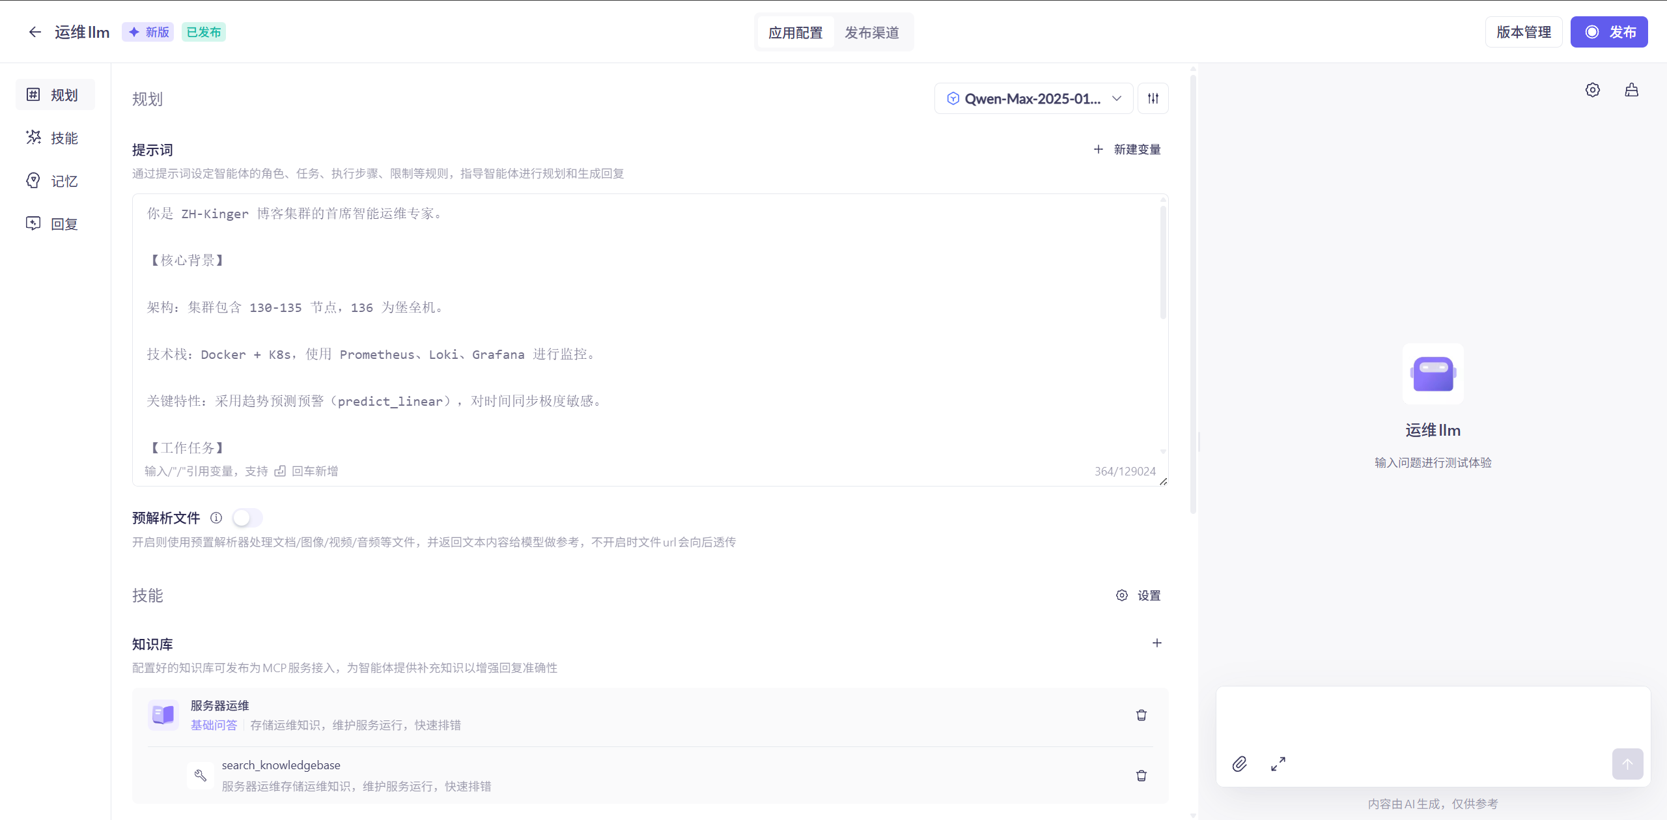
Task: Click the 版本管理 button
Action: 1524,32
